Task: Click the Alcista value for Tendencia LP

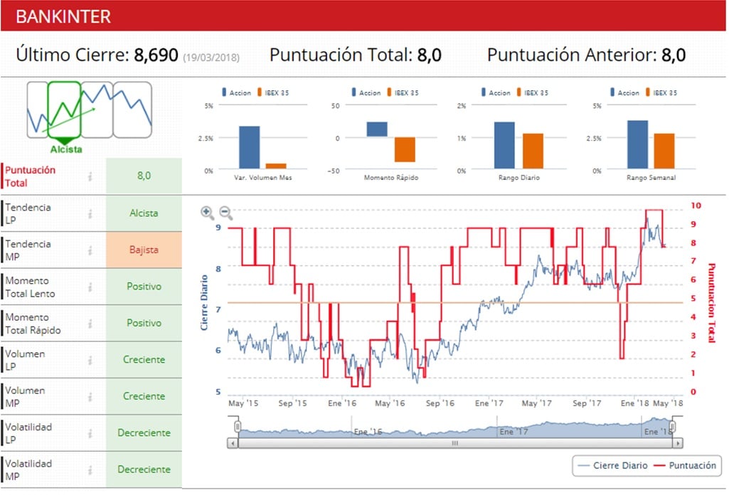Action: [144, 213]
